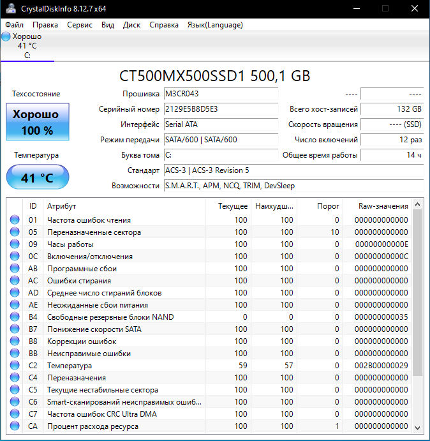The height and width of the screenshot is (441, 430).
Task: Click status orb for attribute C2 Температура row
Action: [x=15, y=365]
